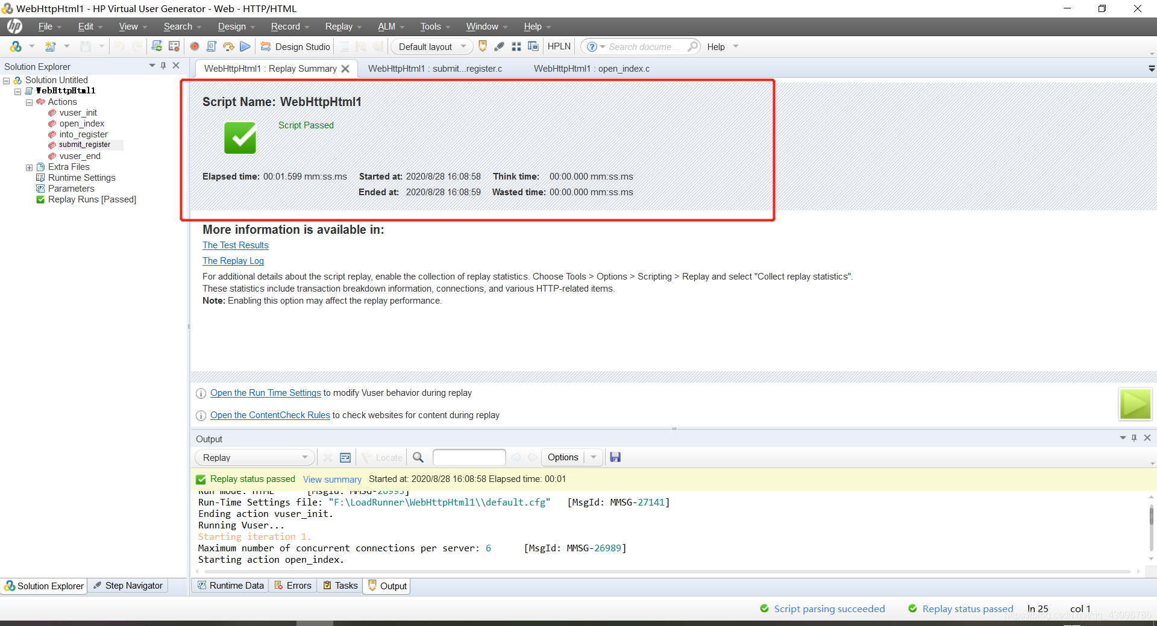Replay the script with the blue play icon
The width and height of the screenshot is (1157, 626).
(x=245, y=46)
